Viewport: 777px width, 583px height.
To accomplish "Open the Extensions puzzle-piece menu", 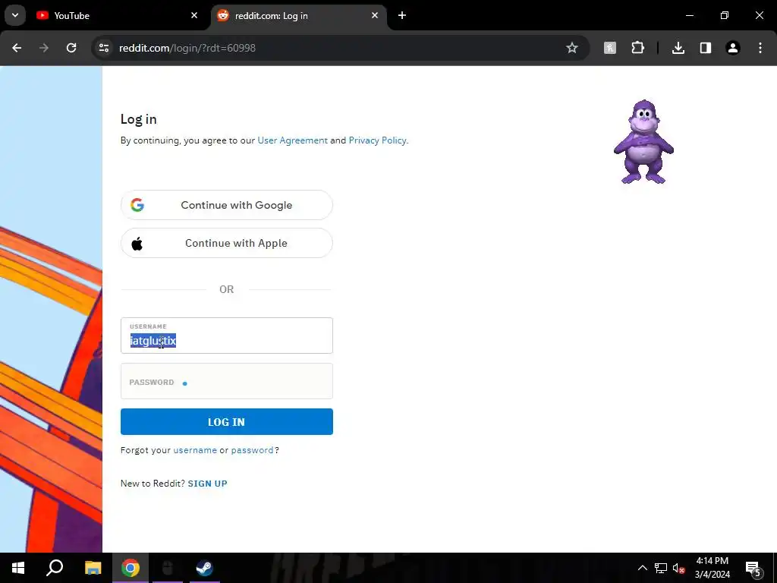I will [637, 48].
